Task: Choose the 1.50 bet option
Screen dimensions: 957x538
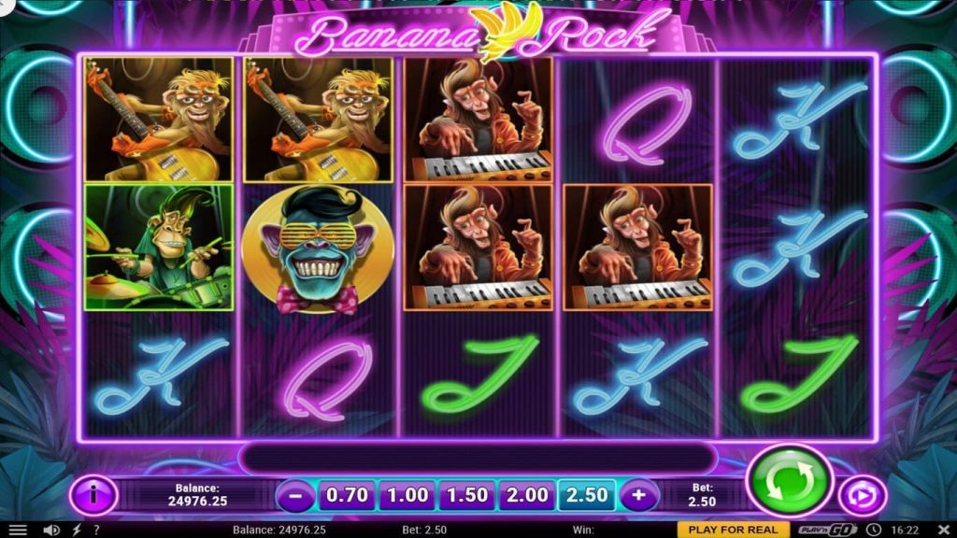Action: tap(467, 495)
